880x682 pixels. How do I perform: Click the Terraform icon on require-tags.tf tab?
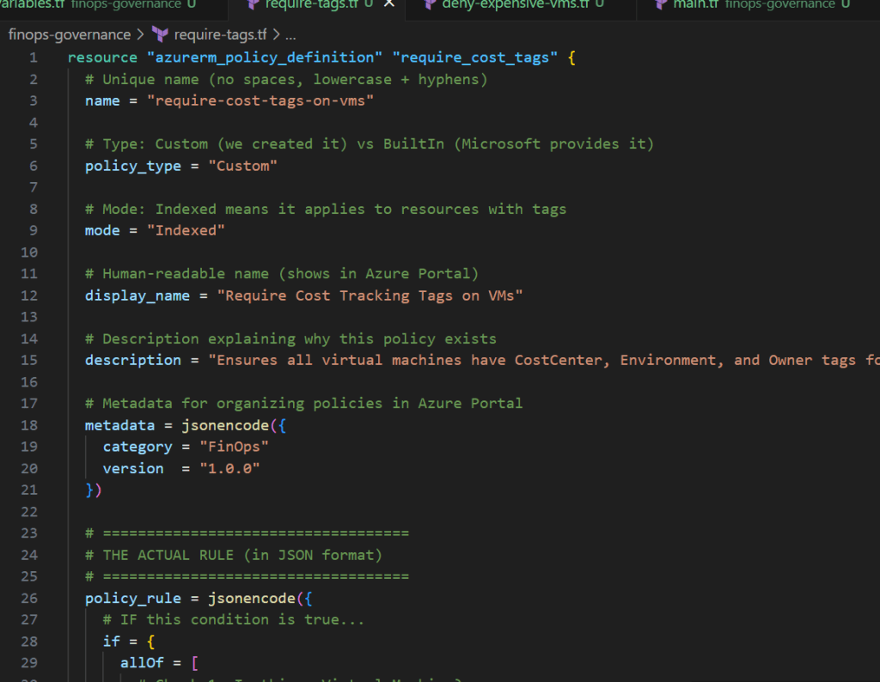254,4
